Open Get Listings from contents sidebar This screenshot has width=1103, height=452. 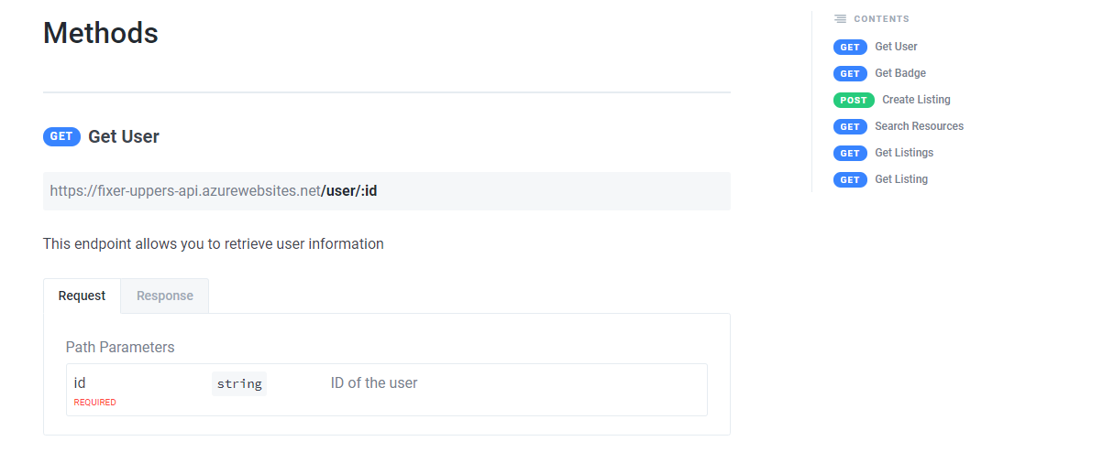(x=904, y=153)
